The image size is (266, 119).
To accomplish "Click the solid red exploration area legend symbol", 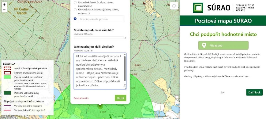I will [x=7, y=73].
